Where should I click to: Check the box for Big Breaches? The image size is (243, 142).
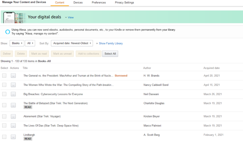pos(4,94)
